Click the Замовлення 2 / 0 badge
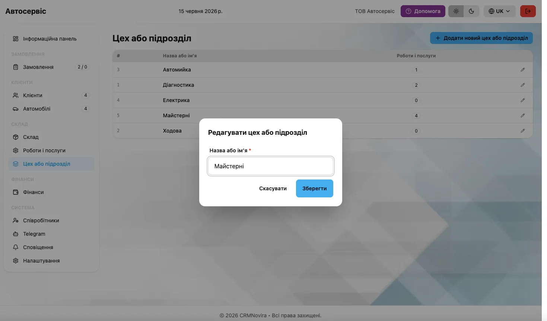Image resolution: width=547 pixels, height=321 pixels. (x=82, y=67)
